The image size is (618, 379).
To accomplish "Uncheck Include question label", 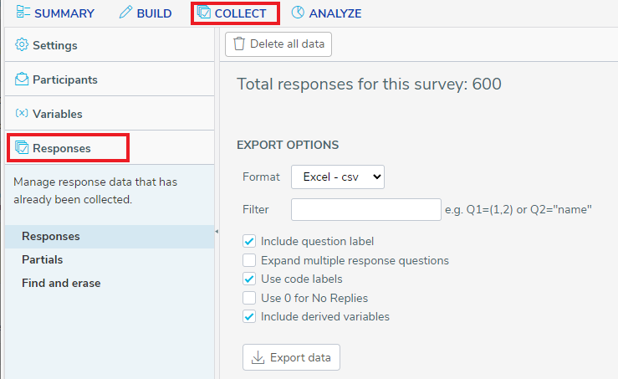I will (249, 241).
